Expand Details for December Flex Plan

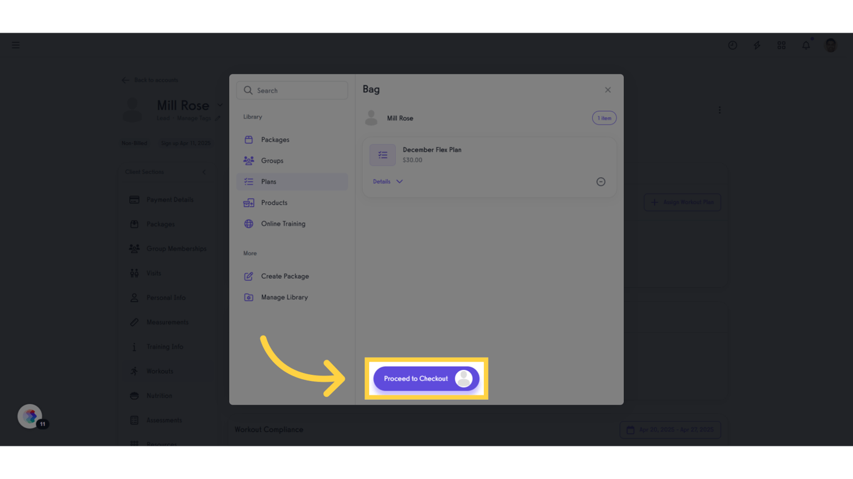pyautogui.click(x=388, y=181)
